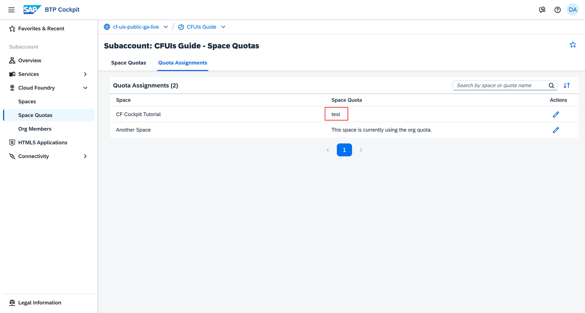
Task: Expand the Connectivity submenu chevron
Action: (85, 156)
